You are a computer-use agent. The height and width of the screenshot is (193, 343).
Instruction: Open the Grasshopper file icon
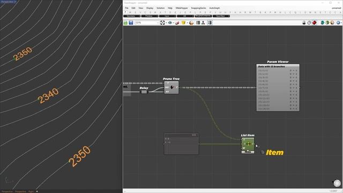(125, 23)
